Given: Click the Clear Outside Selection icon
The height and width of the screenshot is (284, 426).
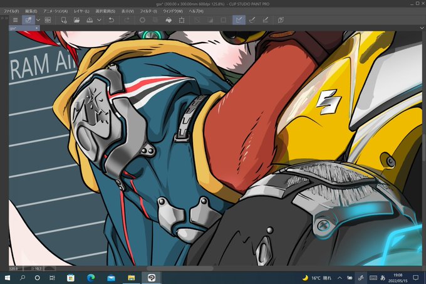Looking at the screenshot, I should (155, 20).
